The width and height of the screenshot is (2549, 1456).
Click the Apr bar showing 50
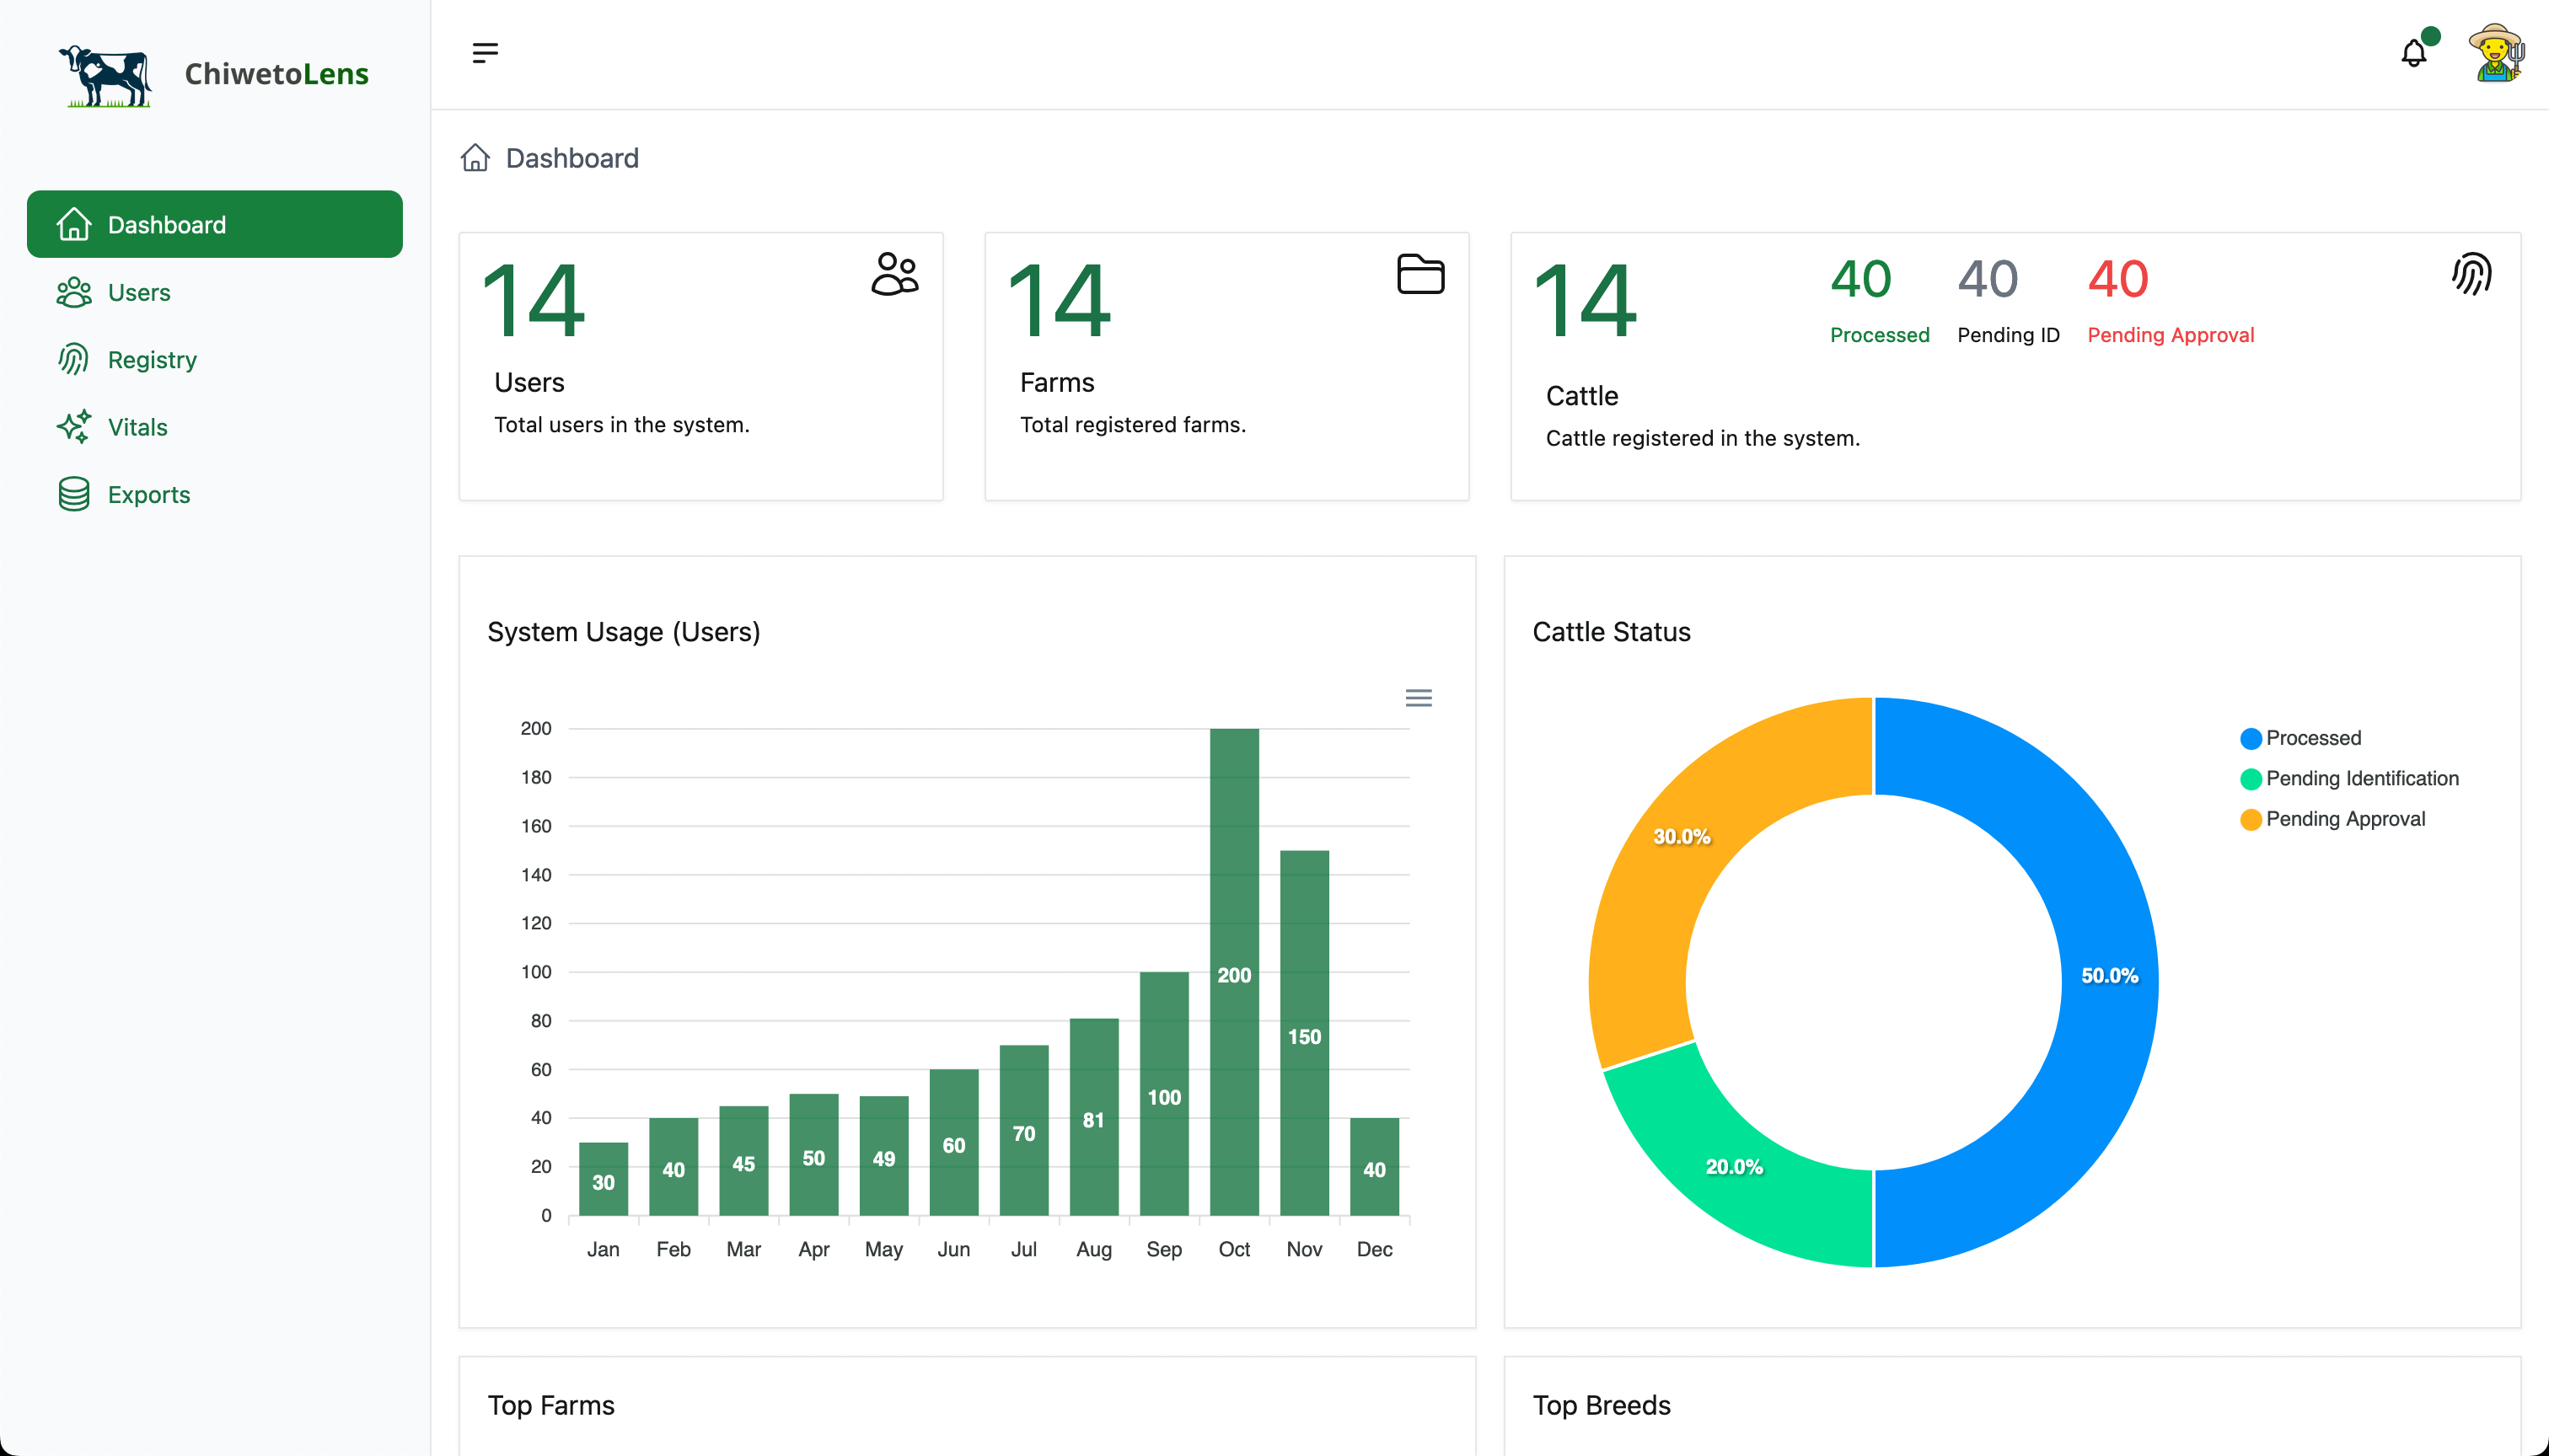[x=814, y=1155]
